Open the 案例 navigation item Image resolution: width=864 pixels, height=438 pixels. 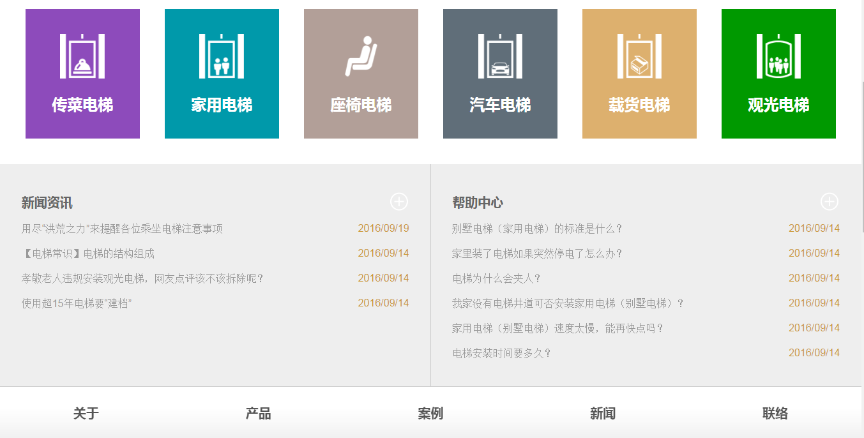tap(430, 414)
